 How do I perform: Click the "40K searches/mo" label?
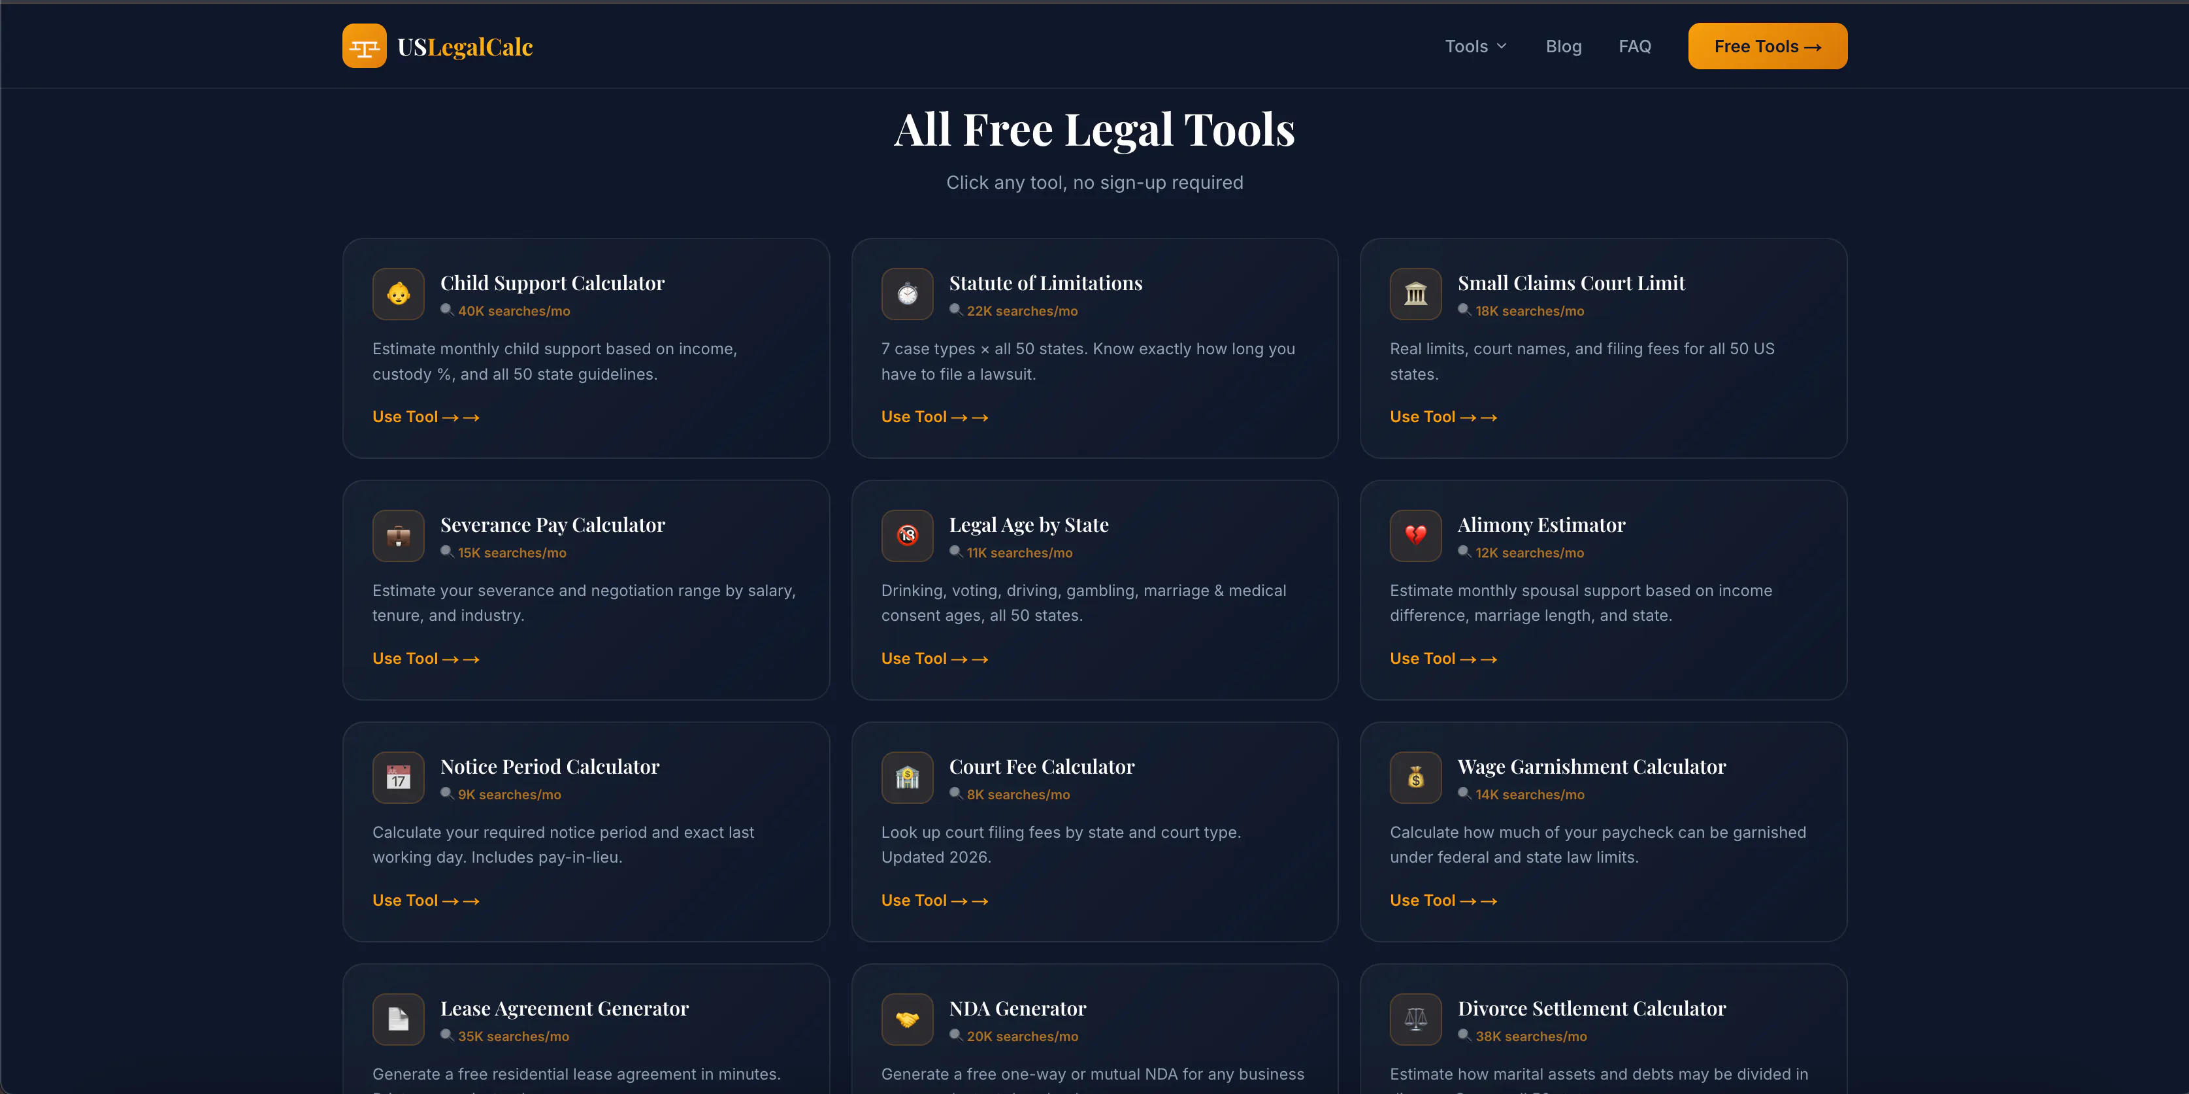coord(514,311)
